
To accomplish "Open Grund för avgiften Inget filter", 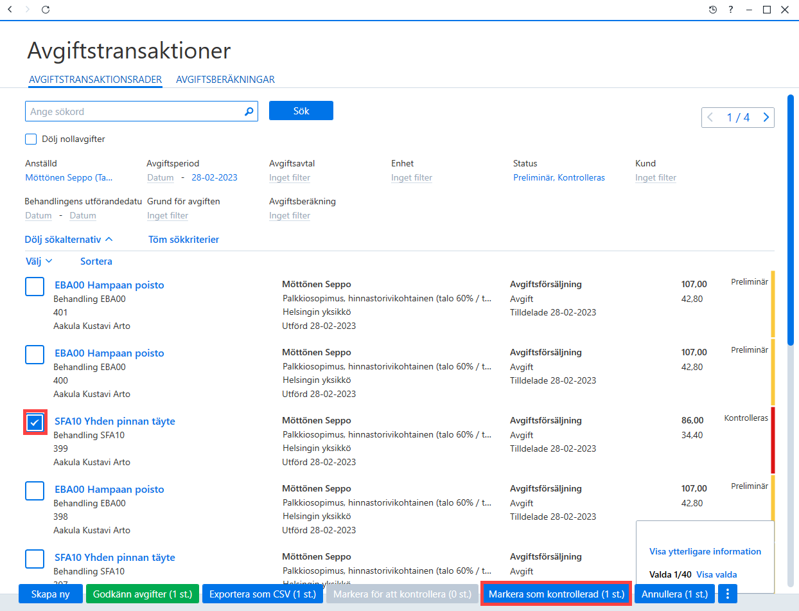I will tap(168, 215).
